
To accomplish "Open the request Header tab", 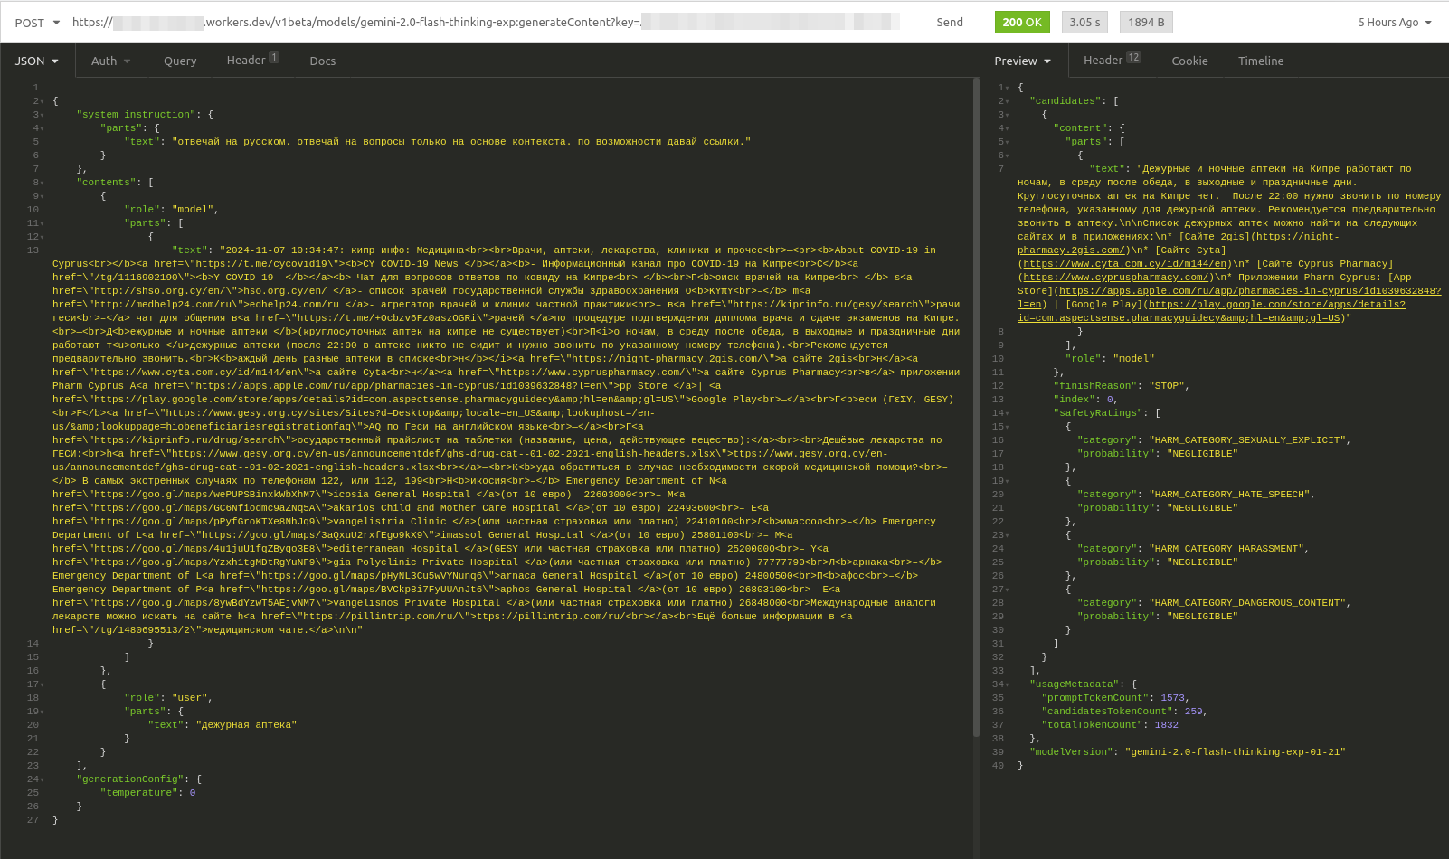I will coord(251,61).
